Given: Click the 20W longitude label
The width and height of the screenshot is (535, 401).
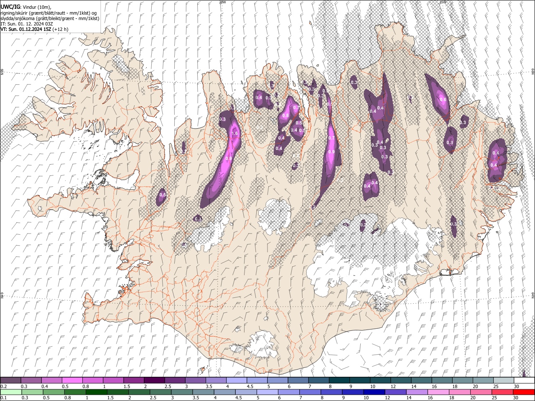Looking at the screenshot, I should tap(222, 2).
